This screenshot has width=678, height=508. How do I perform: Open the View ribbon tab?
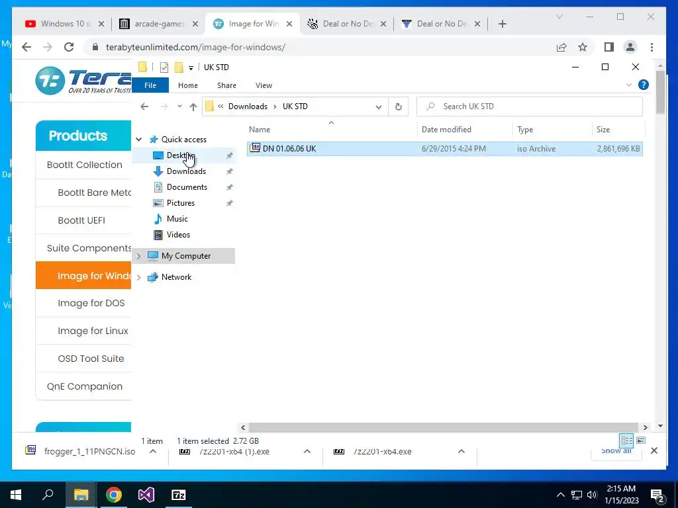coord(264,85)
